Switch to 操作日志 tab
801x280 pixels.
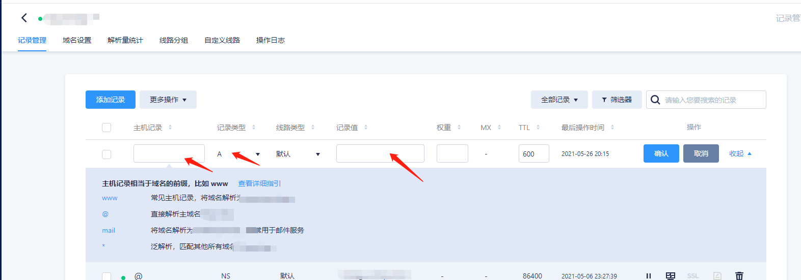tap(271, 40)
